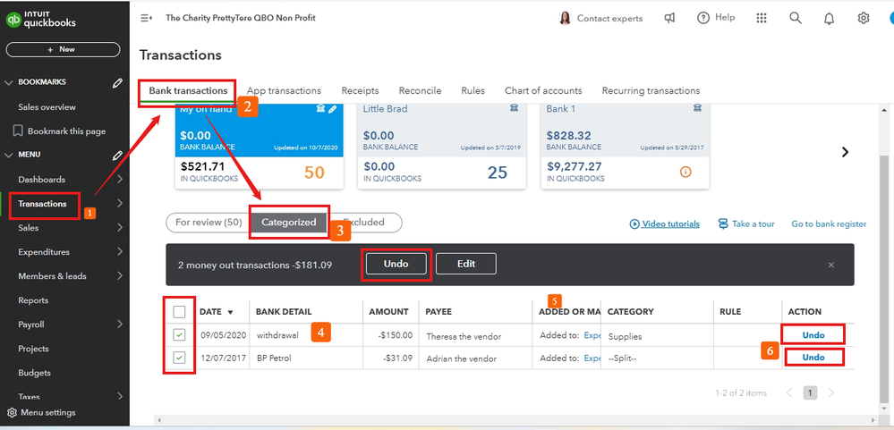The width and height of the screenshot is (894, 430).
Task: Edit bookmarks with the pencil icon
Action: (117, 82)
